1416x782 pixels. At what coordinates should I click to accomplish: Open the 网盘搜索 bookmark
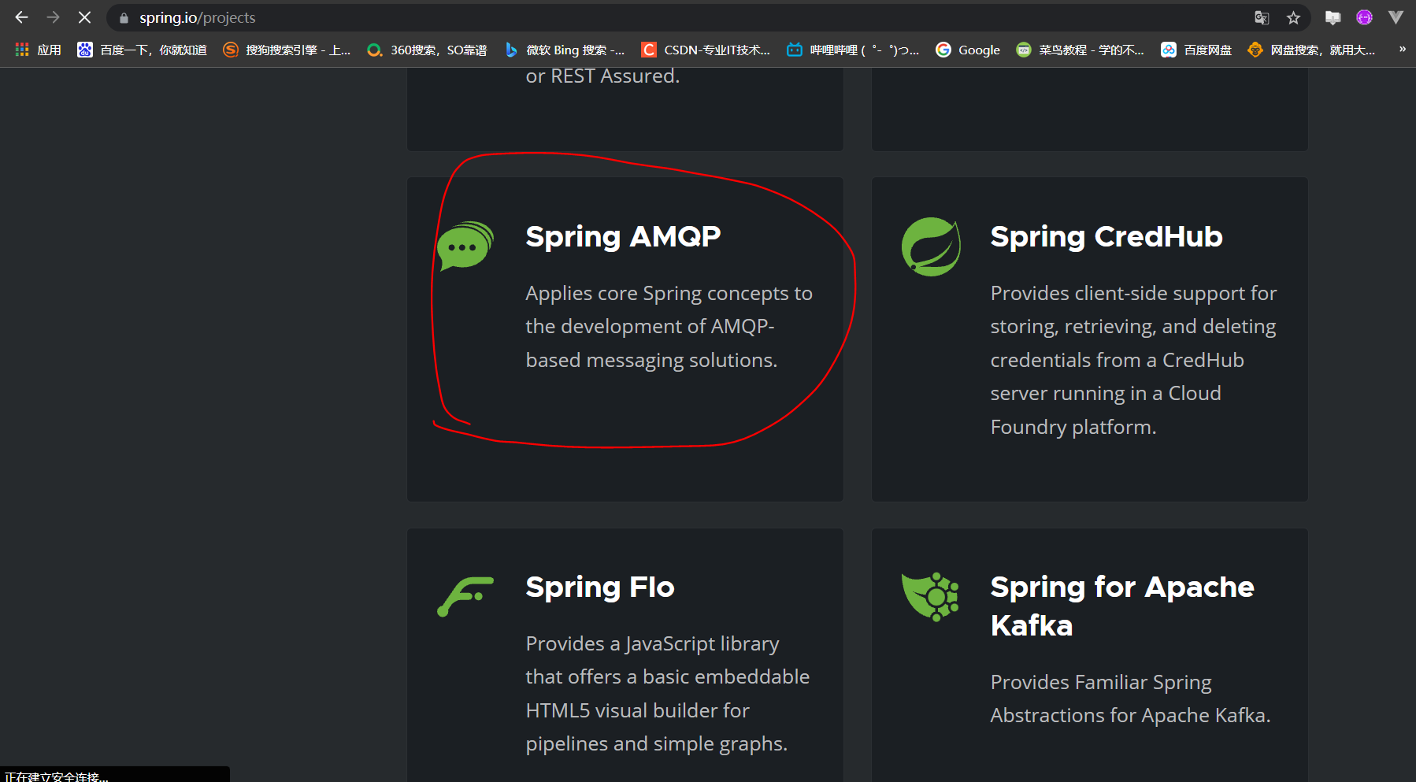(1311, 50)
